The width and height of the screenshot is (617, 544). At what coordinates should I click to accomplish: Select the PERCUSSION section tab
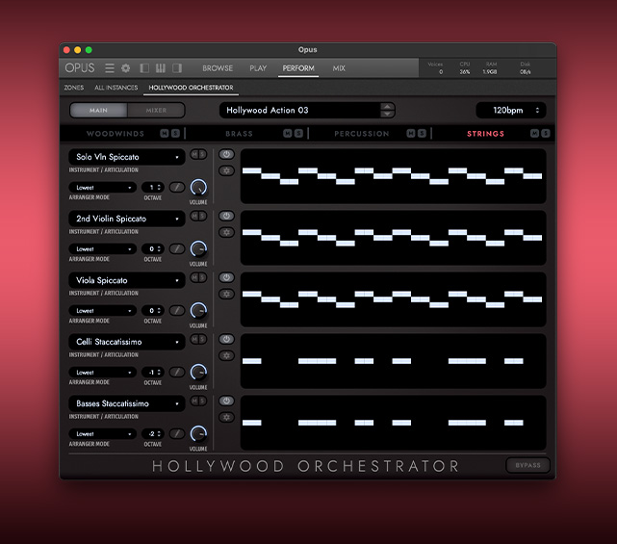tap(362, 134)
